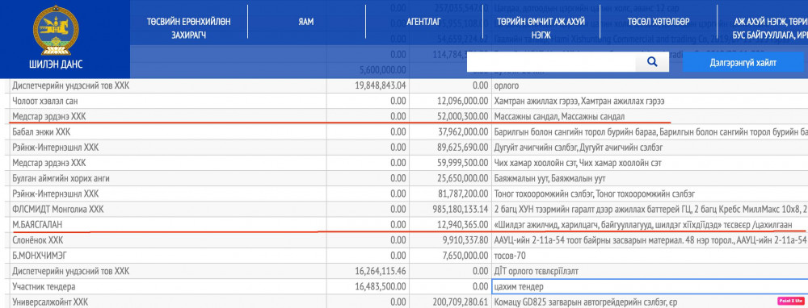
Task: Click amount 59,999,500.00
Action: (462, 163)
